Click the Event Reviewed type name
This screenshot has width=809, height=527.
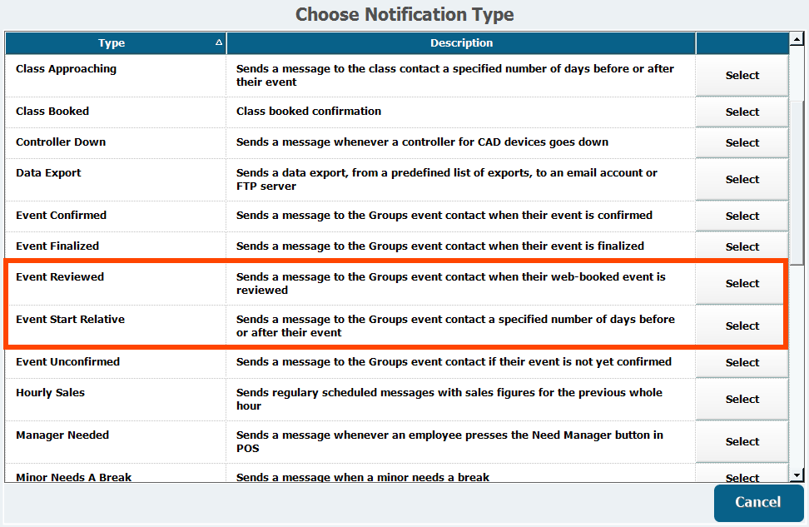pos(60,277)
